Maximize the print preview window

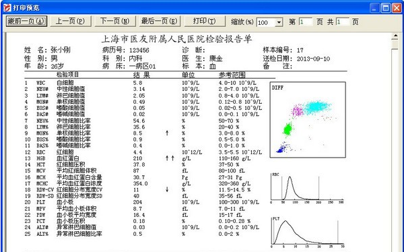pos(386,8)
